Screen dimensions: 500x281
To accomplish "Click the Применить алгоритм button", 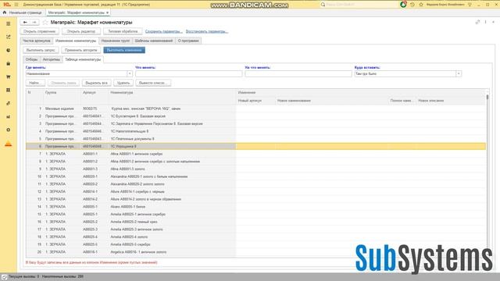I will [x=81, y=50].
